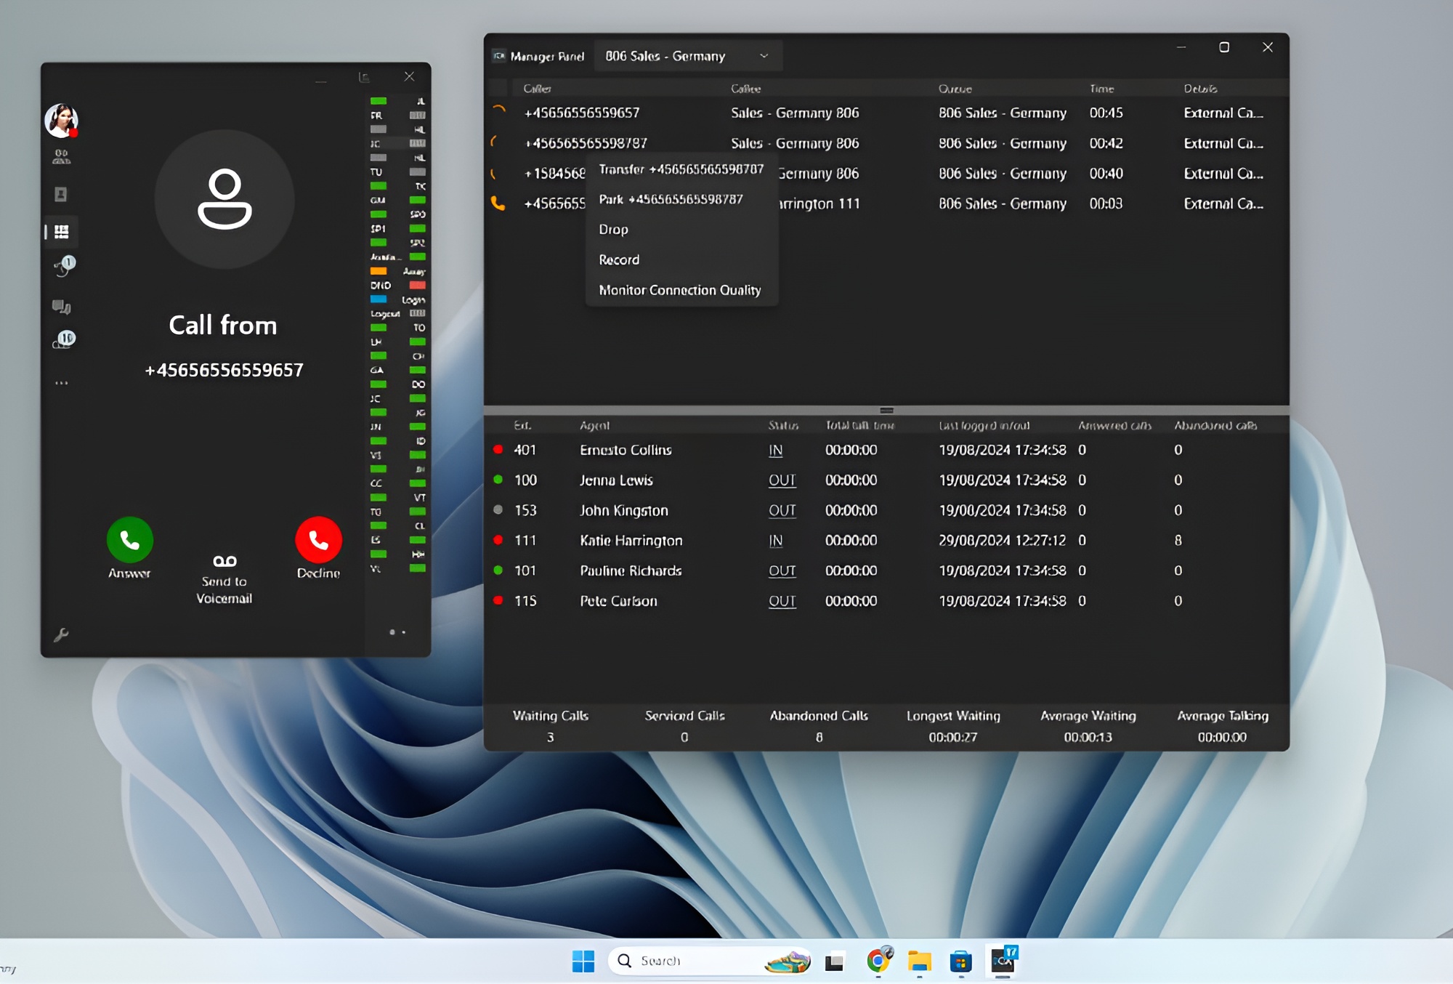This screenshot has height=984, width=1453.
Task: Click the user avatar status menu
Action: 61,121
